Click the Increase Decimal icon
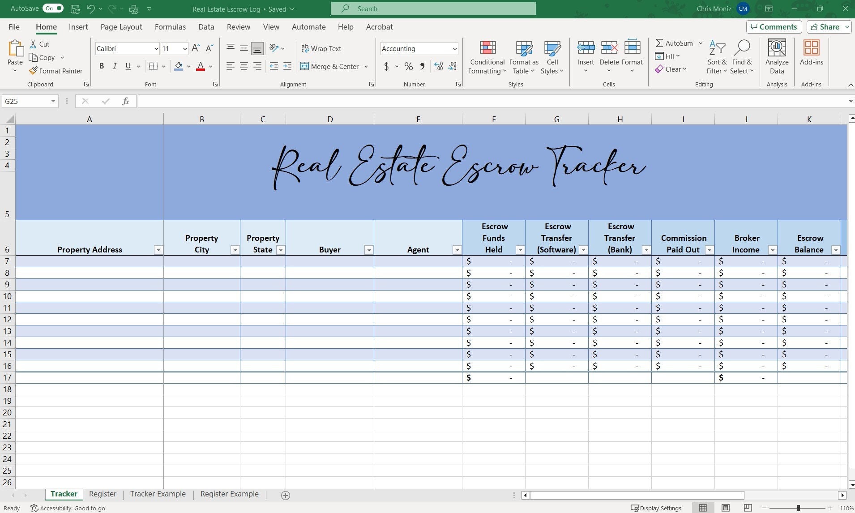The width and height of the screenshot is (855, 513). click(438, 66)
